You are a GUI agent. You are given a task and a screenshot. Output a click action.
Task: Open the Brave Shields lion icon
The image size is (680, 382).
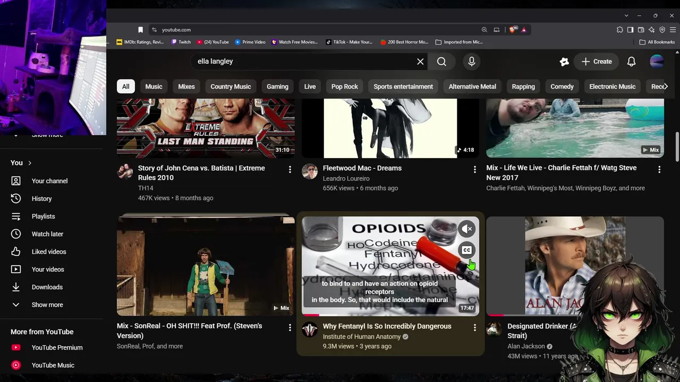(512, 30)
